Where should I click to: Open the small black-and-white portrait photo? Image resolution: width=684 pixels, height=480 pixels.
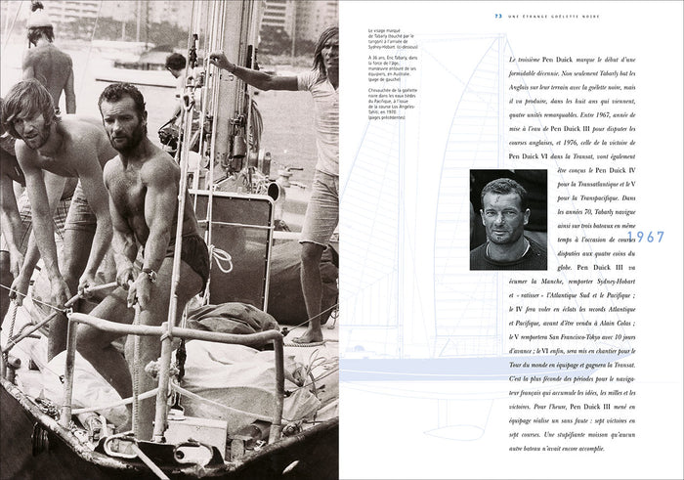pos(508,219)
